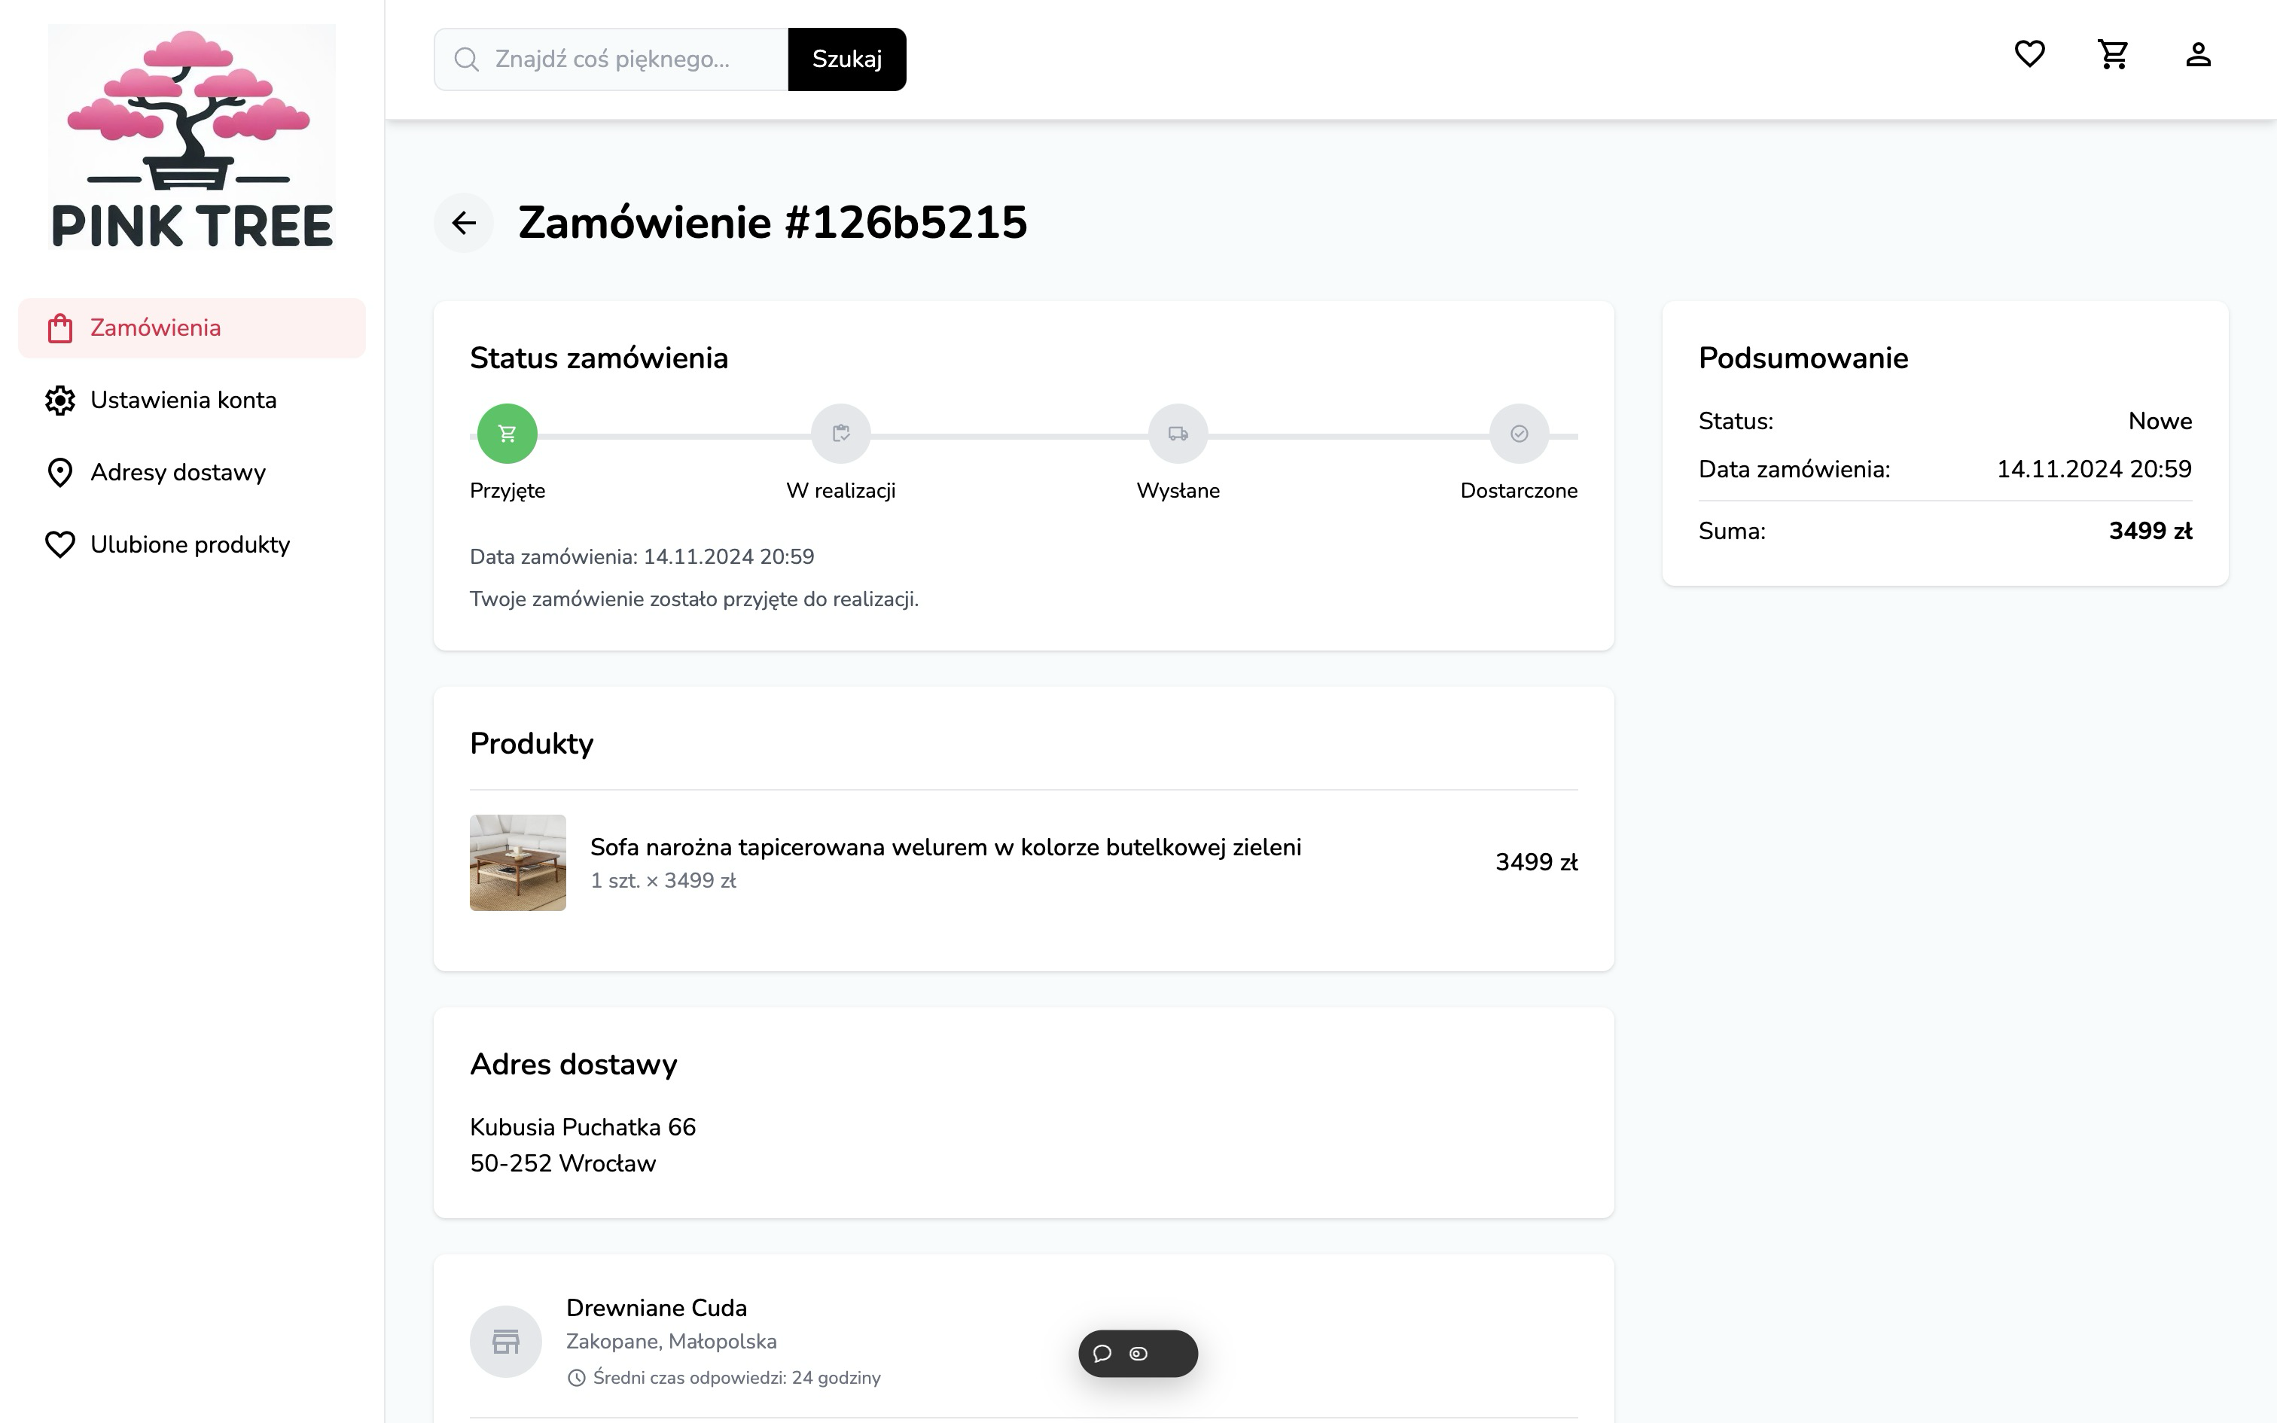Click the Wysłane truck step icon
The height and width of the screenshot is (1423, 2277).
pos(1178,434)
